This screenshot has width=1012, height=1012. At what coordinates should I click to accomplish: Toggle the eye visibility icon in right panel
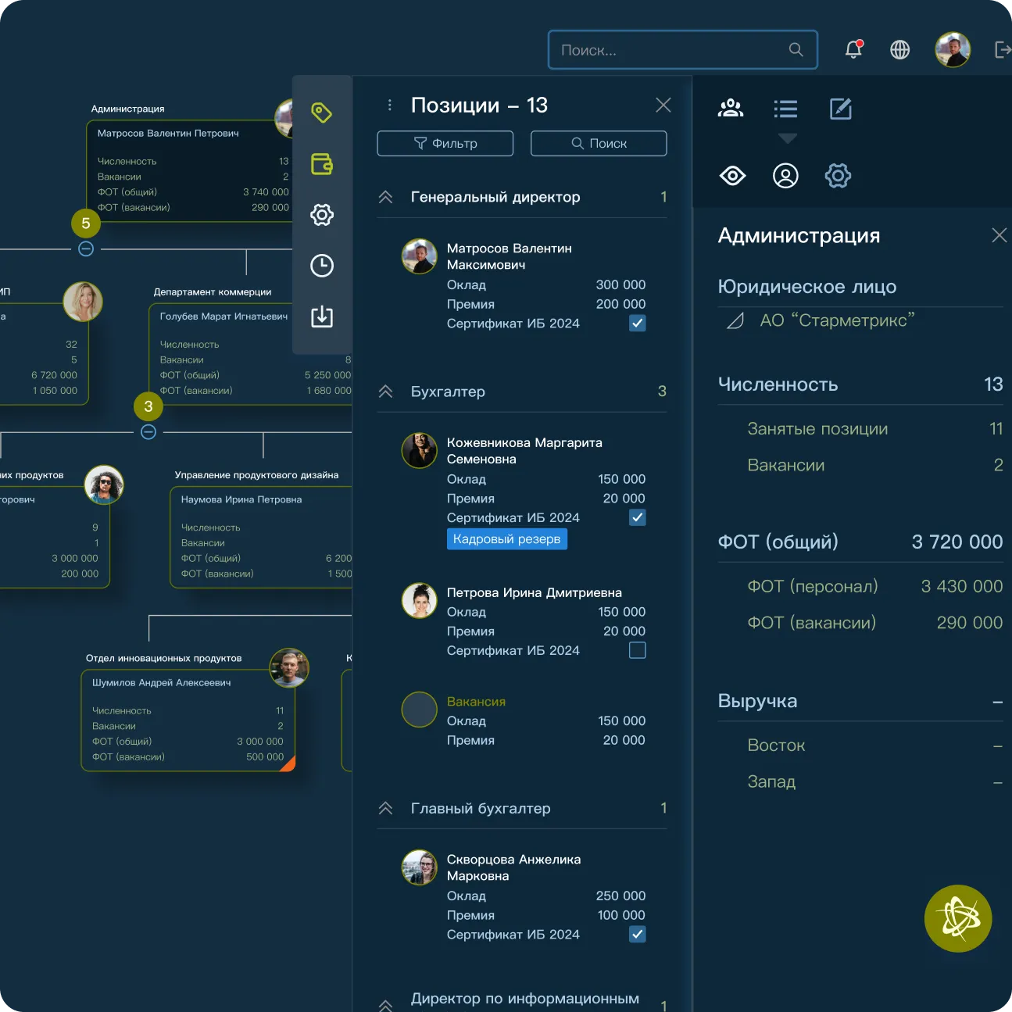point(732,176)
